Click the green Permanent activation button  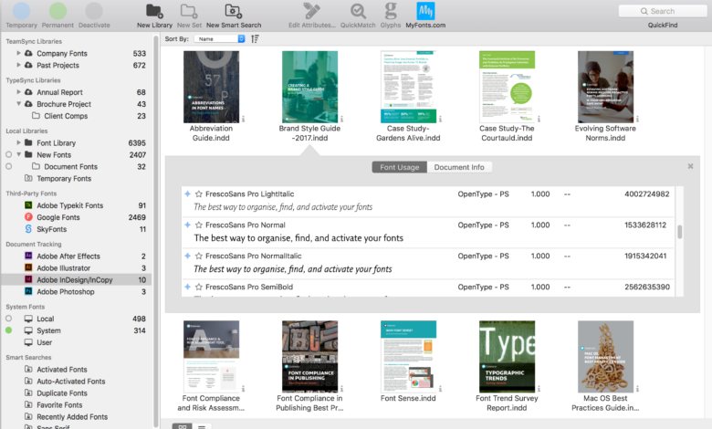pos(58,11)
